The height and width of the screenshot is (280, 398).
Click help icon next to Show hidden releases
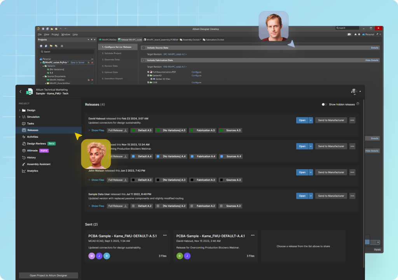[358, 104]
